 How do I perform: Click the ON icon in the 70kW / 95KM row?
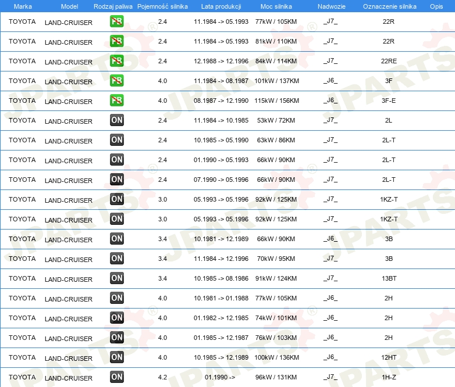tap(117, 259)
